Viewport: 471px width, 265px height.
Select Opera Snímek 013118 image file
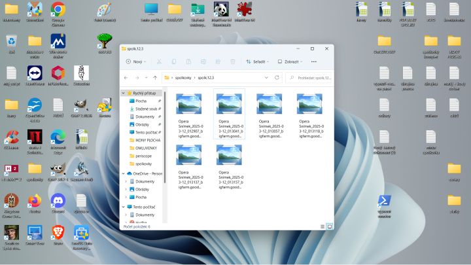pyautogui.click(x=309, y=114)
